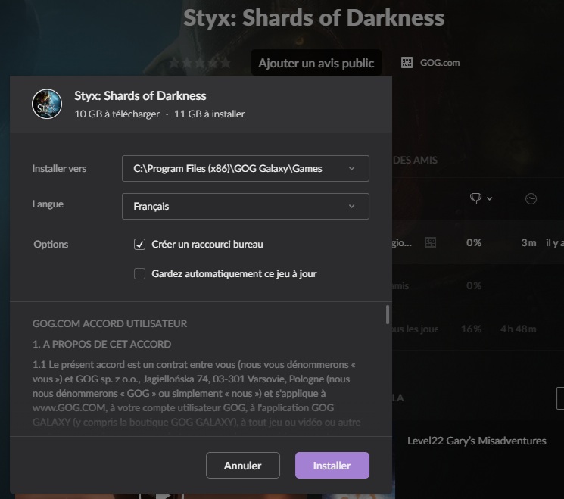Screen dimensions: 564x499
Task: Click the clock playtime column icon
Action: click(x=531, y=198)
